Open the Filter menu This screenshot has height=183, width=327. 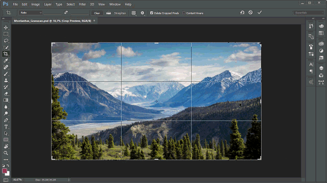coord(82,4)
